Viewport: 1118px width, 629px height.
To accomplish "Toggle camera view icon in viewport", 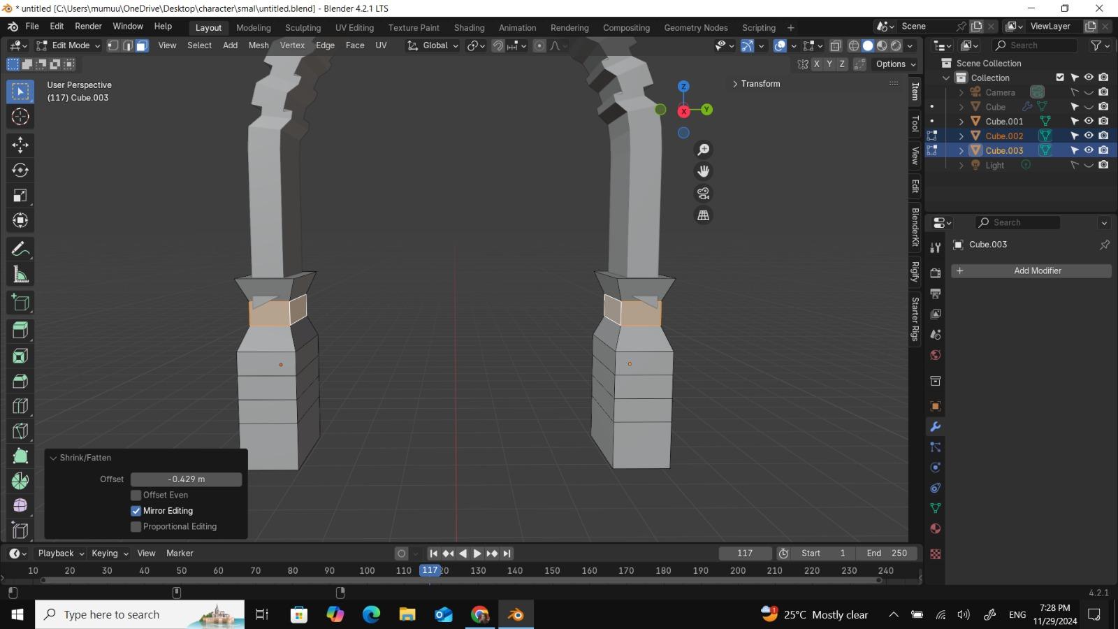I will (x=704, y=194).
